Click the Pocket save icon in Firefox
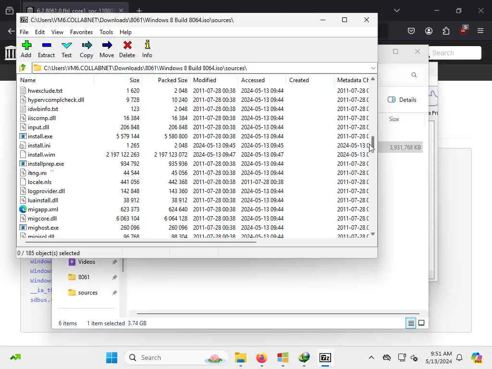 pos(411,31)
